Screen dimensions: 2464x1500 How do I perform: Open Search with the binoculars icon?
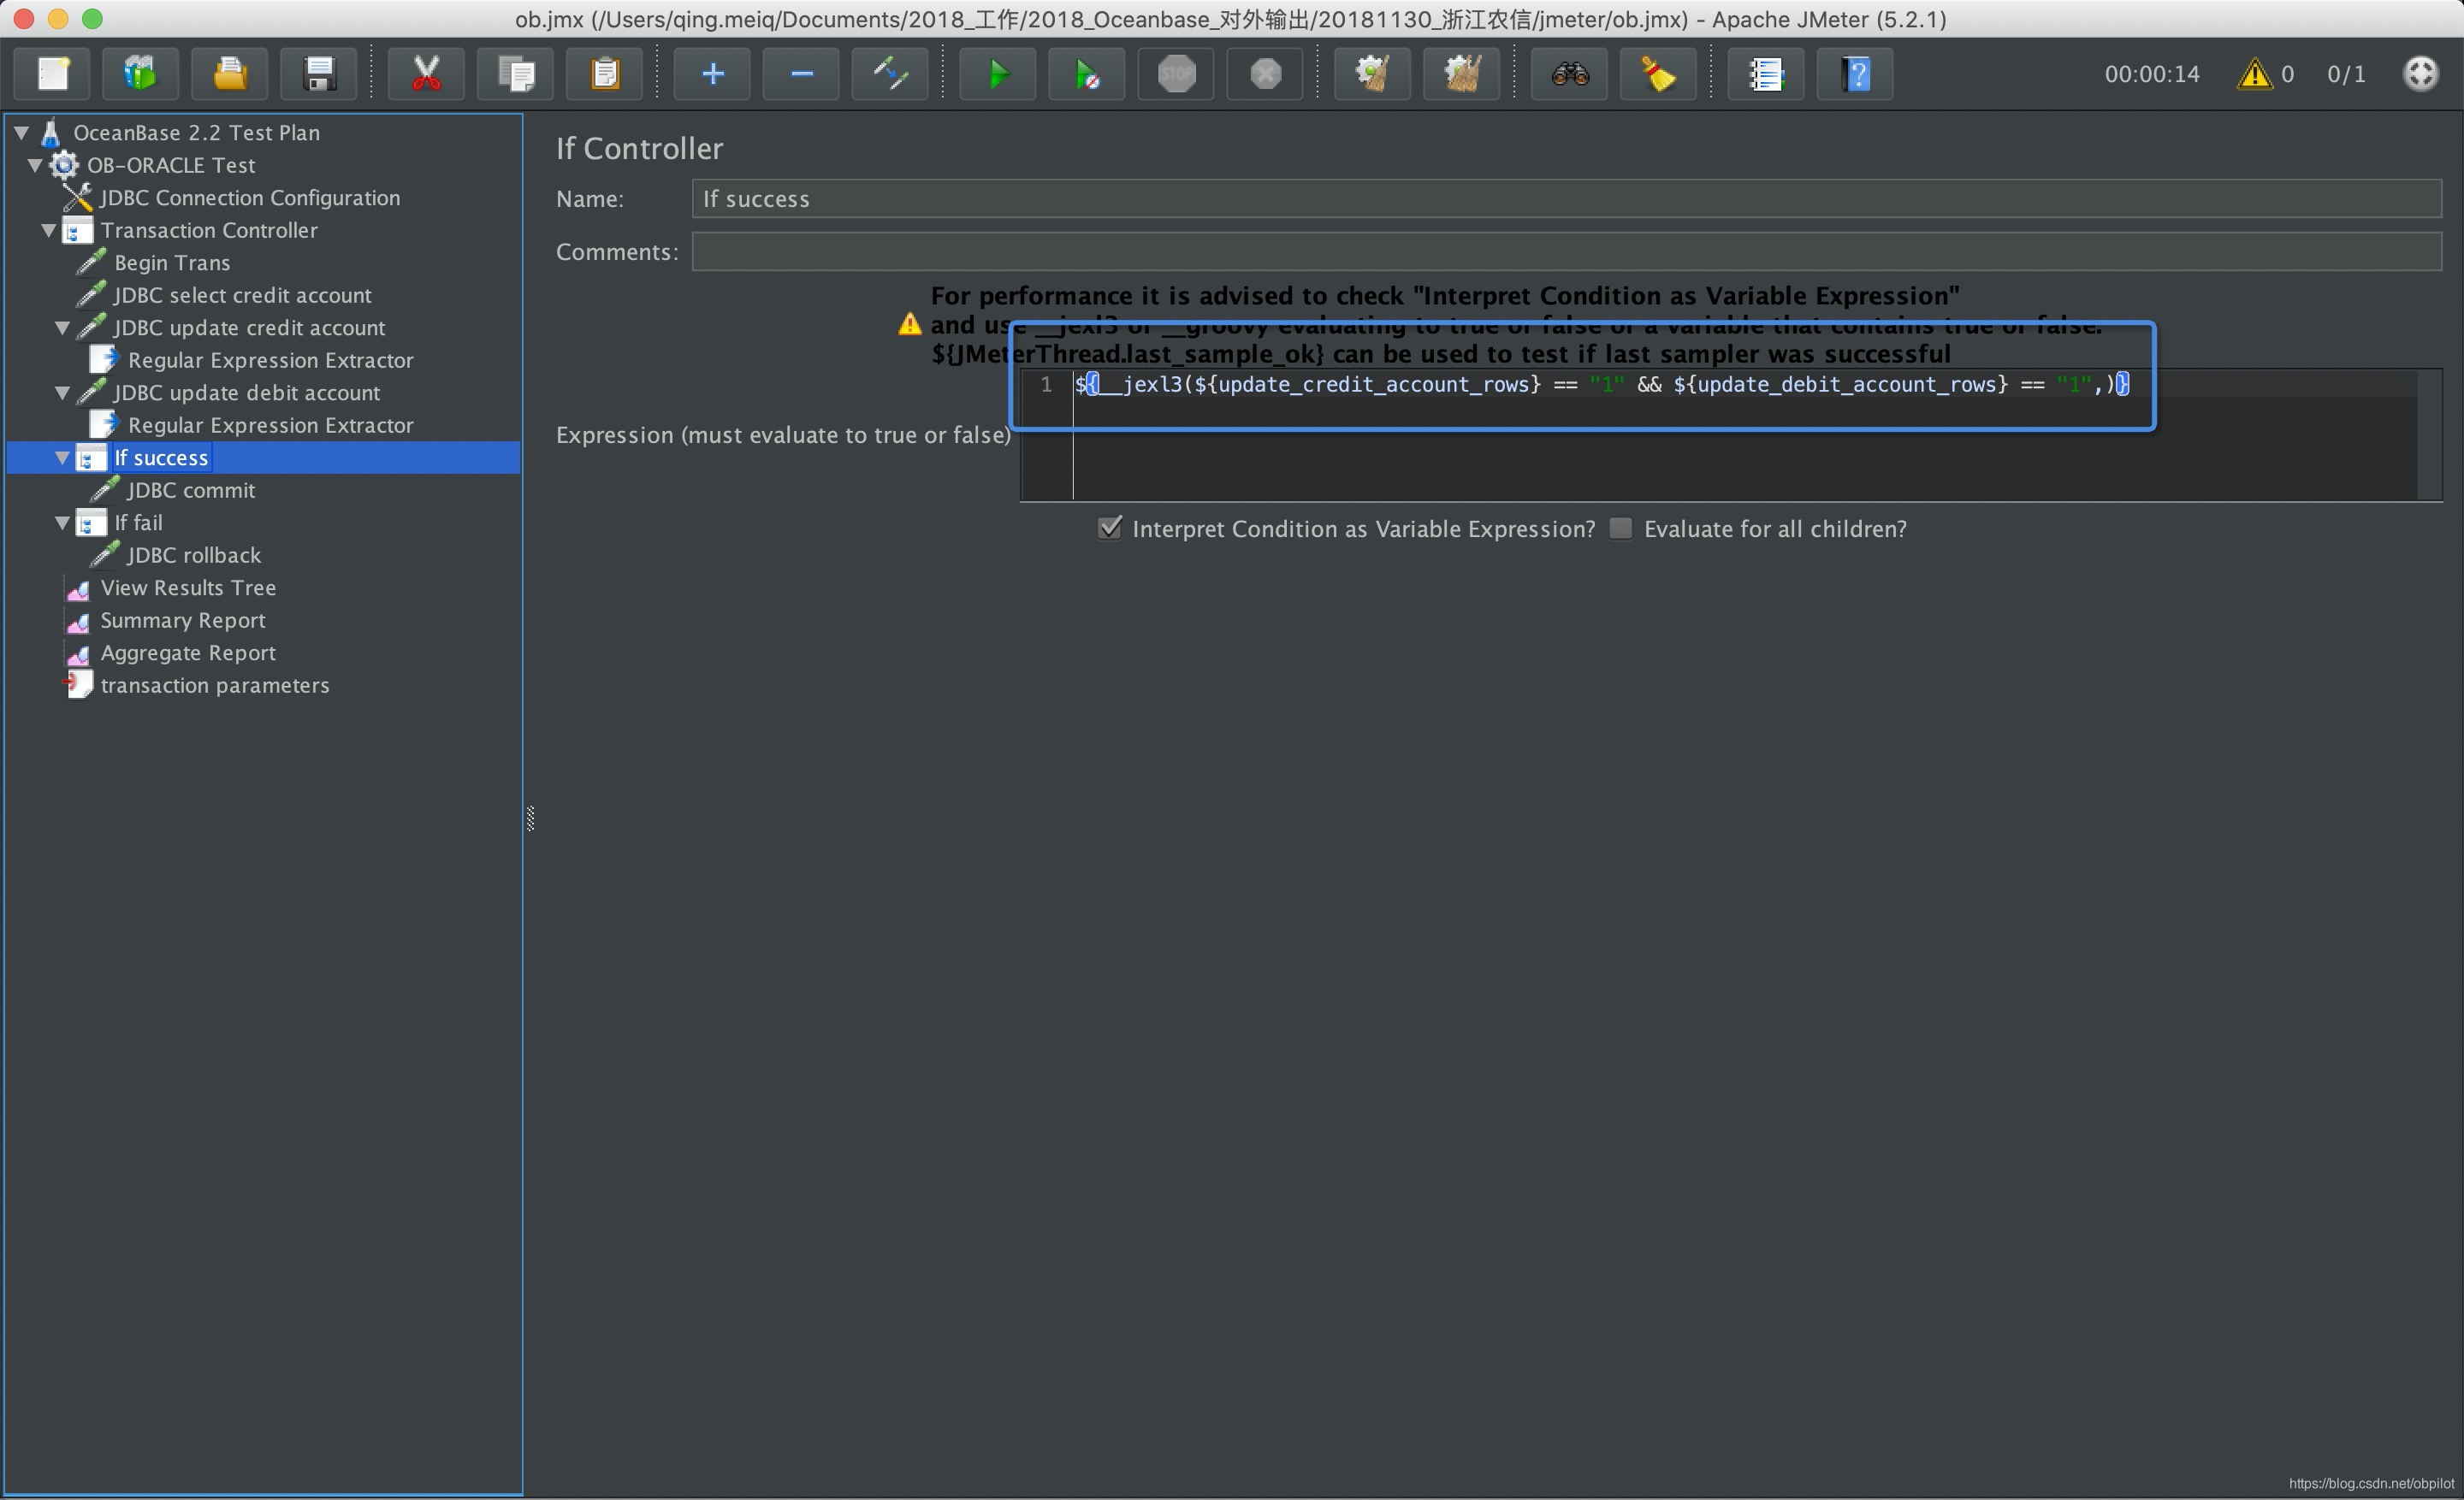click(x=1570, y=74)
